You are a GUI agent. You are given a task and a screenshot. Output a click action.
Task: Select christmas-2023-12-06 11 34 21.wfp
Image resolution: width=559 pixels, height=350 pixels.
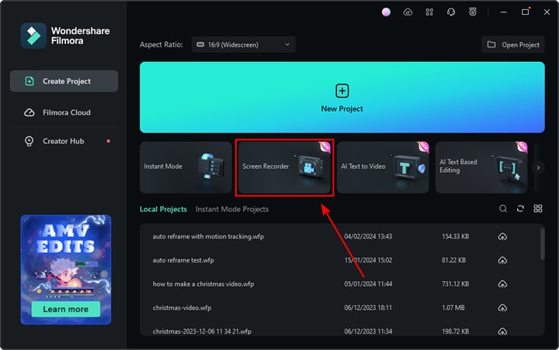click(202, 331)
